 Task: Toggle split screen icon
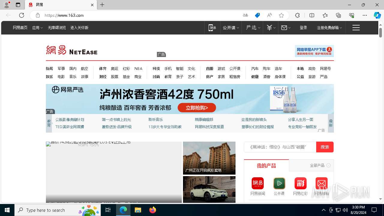[312, 15]
